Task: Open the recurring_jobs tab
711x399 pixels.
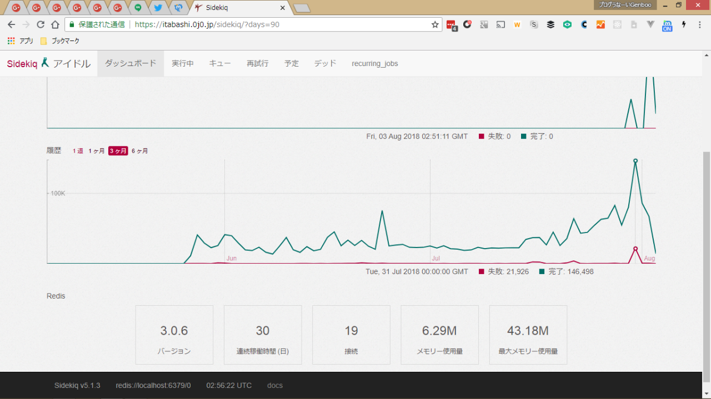Action: click(374, 63)
